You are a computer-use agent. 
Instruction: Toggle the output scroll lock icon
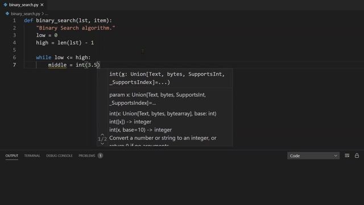[x=357, y=155]
